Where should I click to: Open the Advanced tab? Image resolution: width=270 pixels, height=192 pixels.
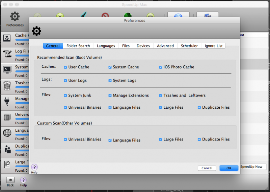point(165,46)
